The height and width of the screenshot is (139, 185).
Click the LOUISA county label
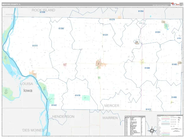coord(27,84)
